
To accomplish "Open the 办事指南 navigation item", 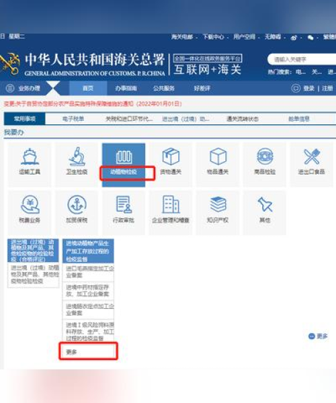I will [x=126, y=89].
